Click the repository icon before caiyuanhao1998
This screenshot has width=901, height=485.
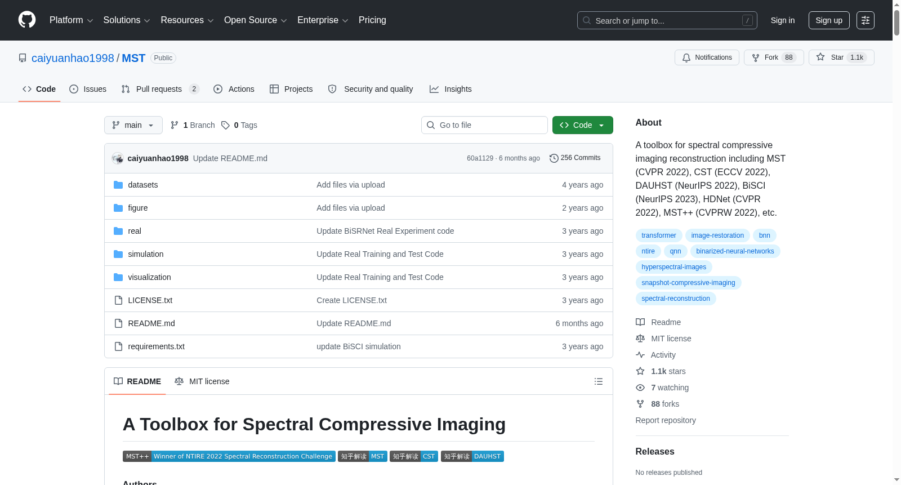click(23, 58)
